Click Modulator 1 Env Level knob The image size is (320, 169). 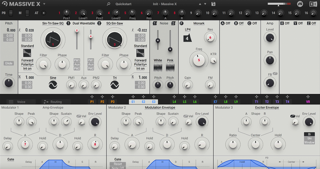(x=95, y=122)
